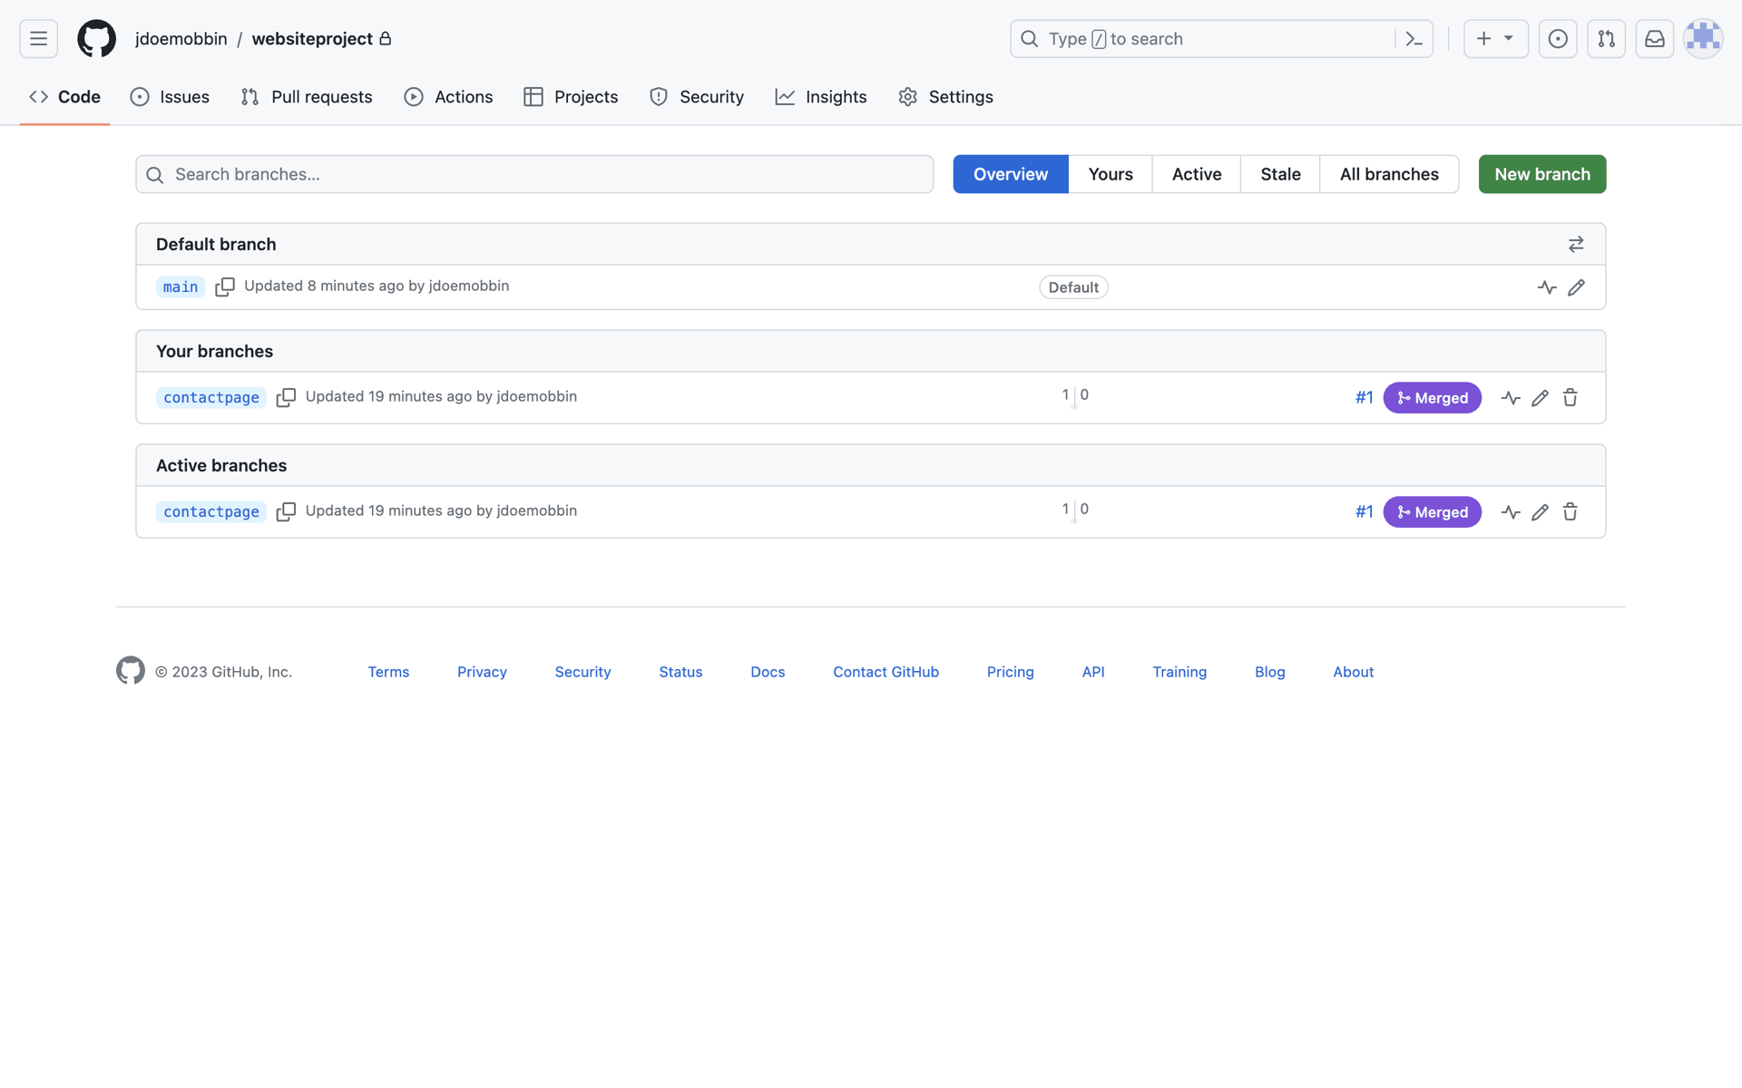
Task: Open the footer Privacy link
Action: 482,672
